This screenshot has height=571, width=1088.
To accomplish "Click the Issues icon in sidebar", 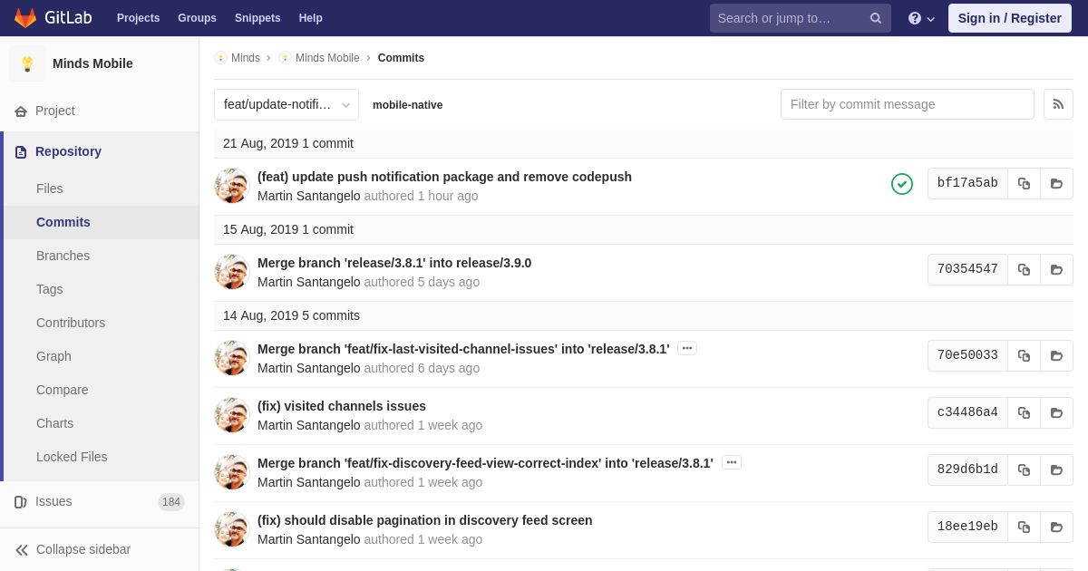I will click(x=21, y=501).
